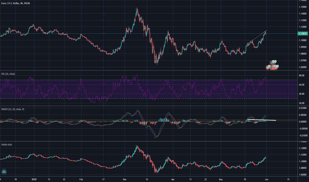
Task: Click the upper economic event marker cluster
Action: pyautogui.click(x=273, y=62)
